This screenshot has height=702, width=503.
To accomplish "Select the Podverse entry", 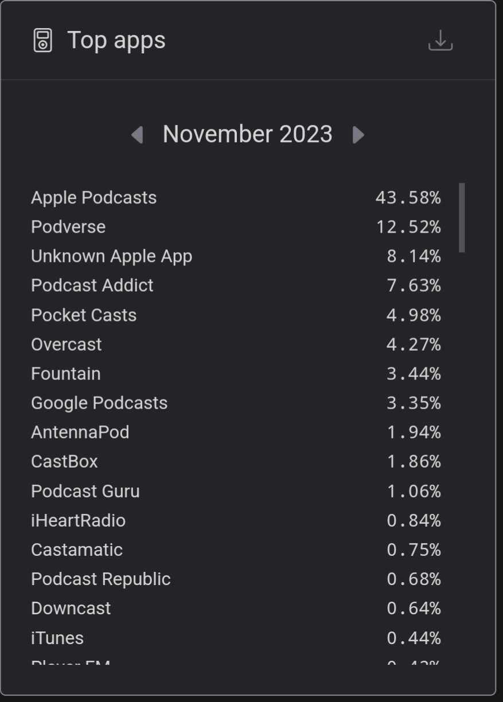I will click(68, 227).
